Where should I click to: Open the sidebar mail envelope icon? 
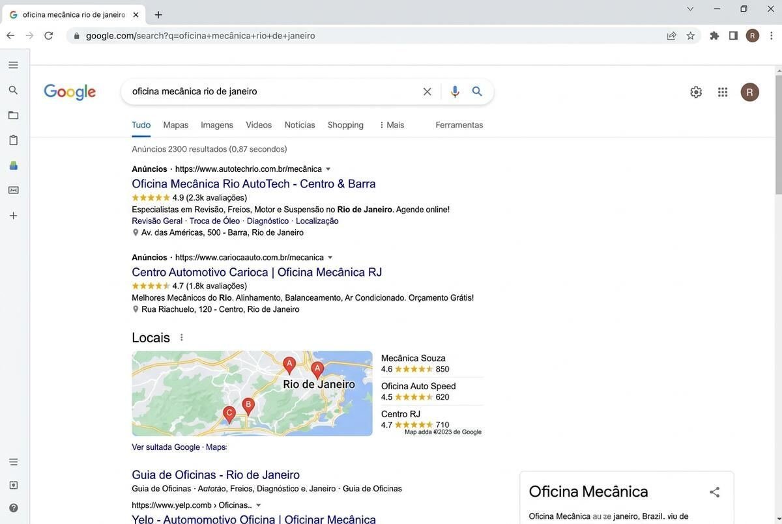(13, 190)
